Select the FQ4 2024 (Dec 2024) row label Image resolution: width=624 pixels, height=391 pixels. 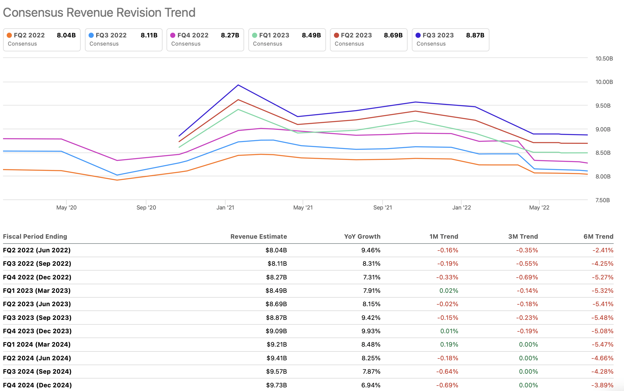[37, 385]
